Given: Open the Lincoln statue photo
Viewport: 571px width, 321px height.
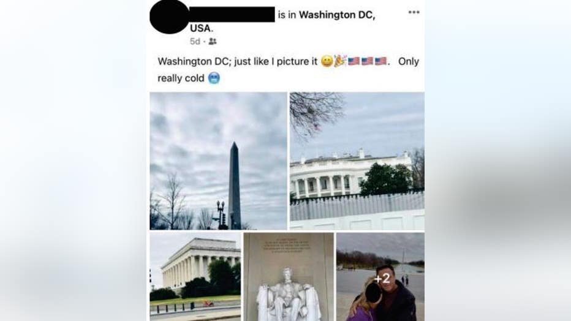Looking at the screenshot, I should tap(289, 277).
